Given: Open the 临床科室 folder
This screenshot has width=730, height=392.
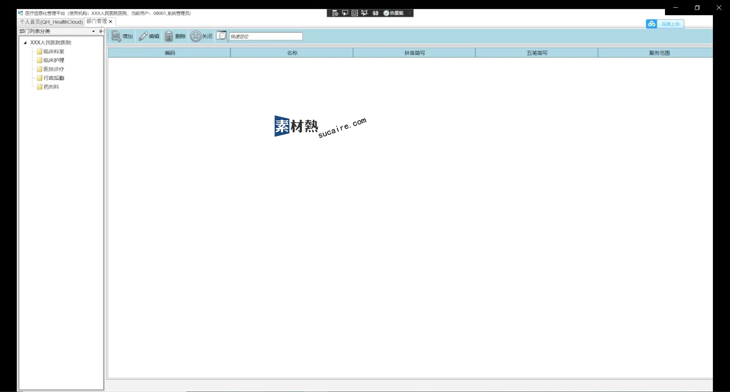Looking at the screenshot, I should [x=54, y=51].
